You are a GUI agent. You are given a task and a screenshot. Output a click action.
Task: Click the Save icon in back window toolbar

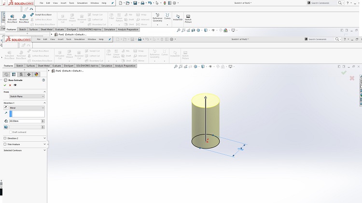(135, 3)
